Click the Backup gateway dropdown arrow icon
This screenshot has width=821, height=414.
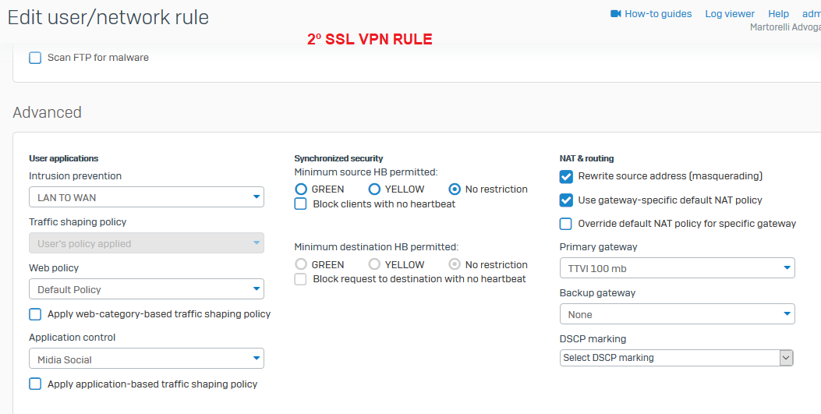(x=787, y=314)
